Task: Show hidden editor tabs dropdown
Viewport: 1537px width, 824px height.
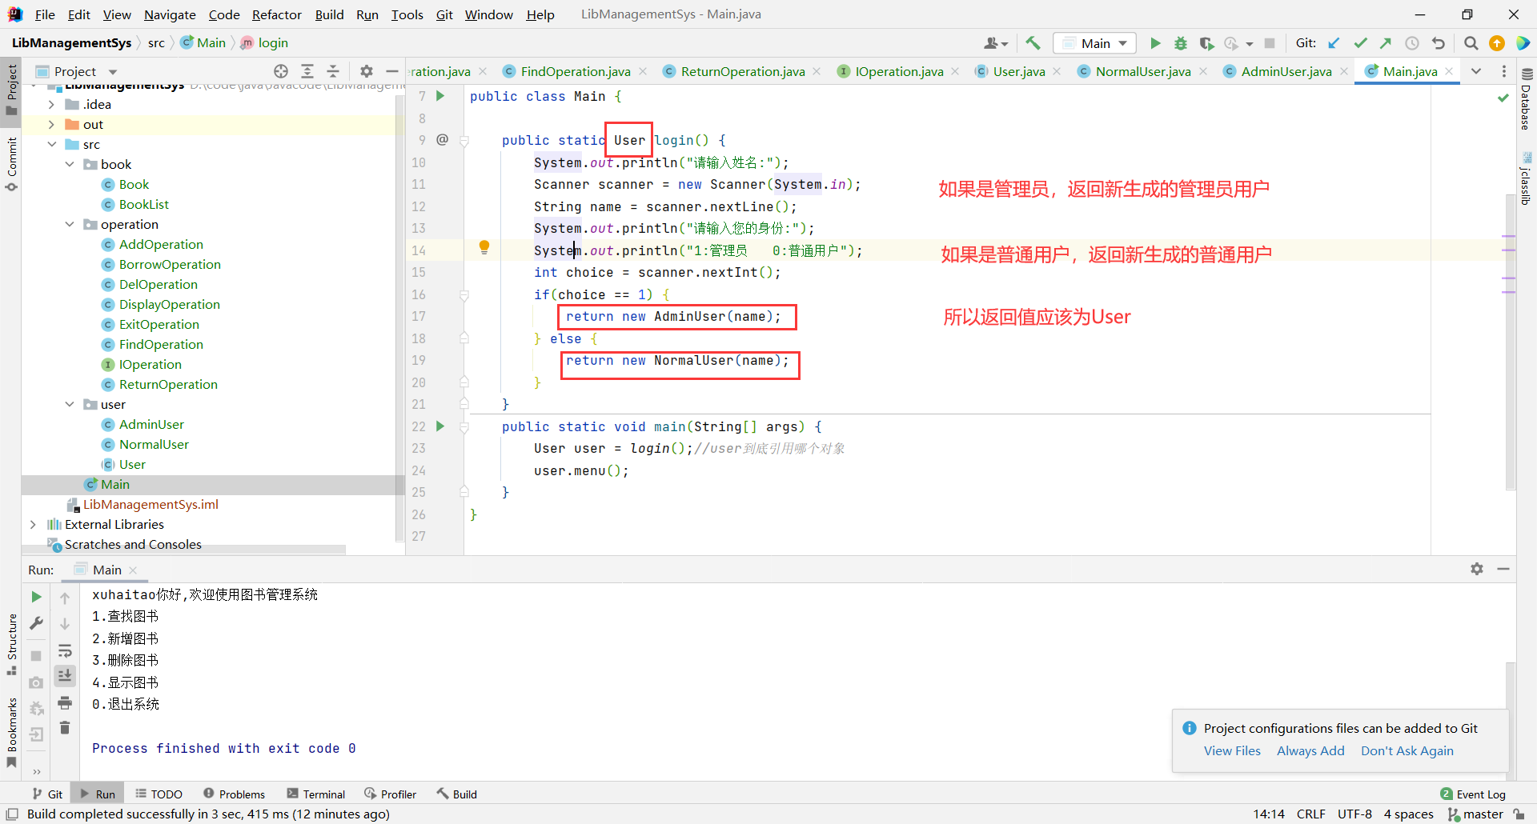Action: 1476,71
